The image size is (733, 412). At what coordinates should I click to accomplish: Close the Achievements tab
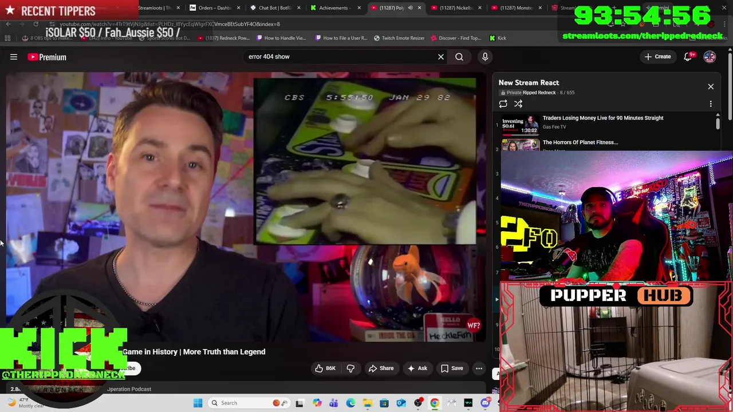coord(359,8)
